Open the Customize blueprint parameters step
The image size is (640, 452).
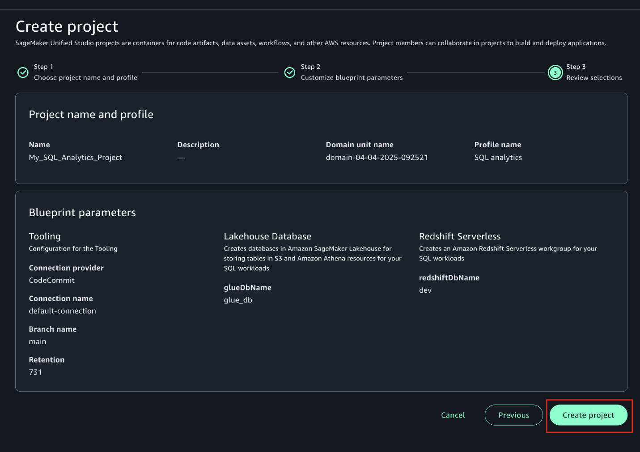click(352, 77)
